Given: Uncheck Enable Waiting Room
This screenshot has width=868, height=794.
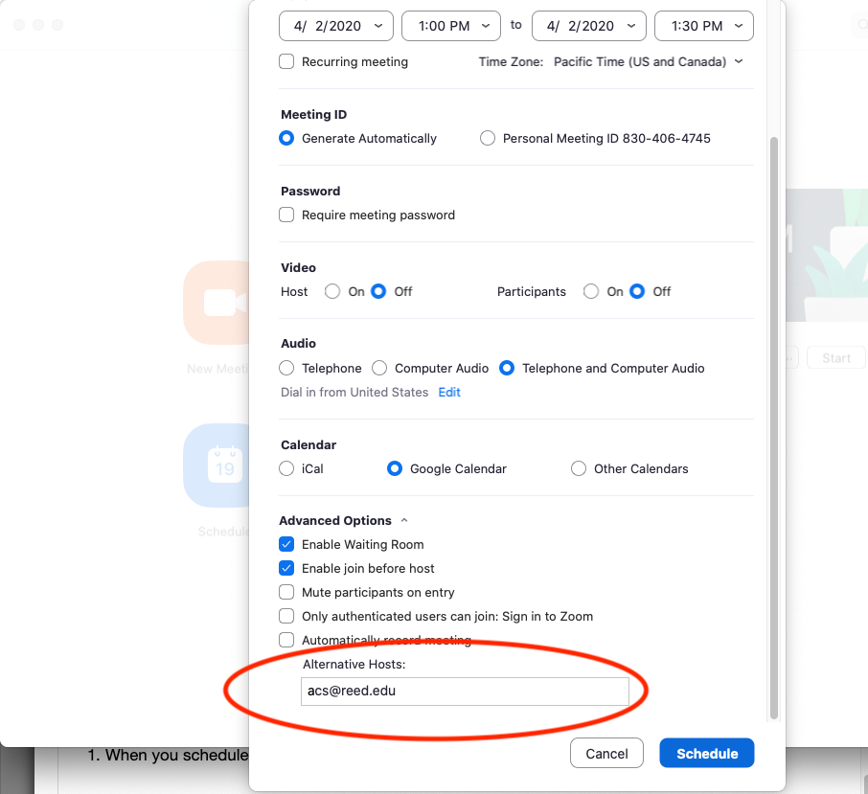Looking at the screenshot, I should click(x=286, y=544).
